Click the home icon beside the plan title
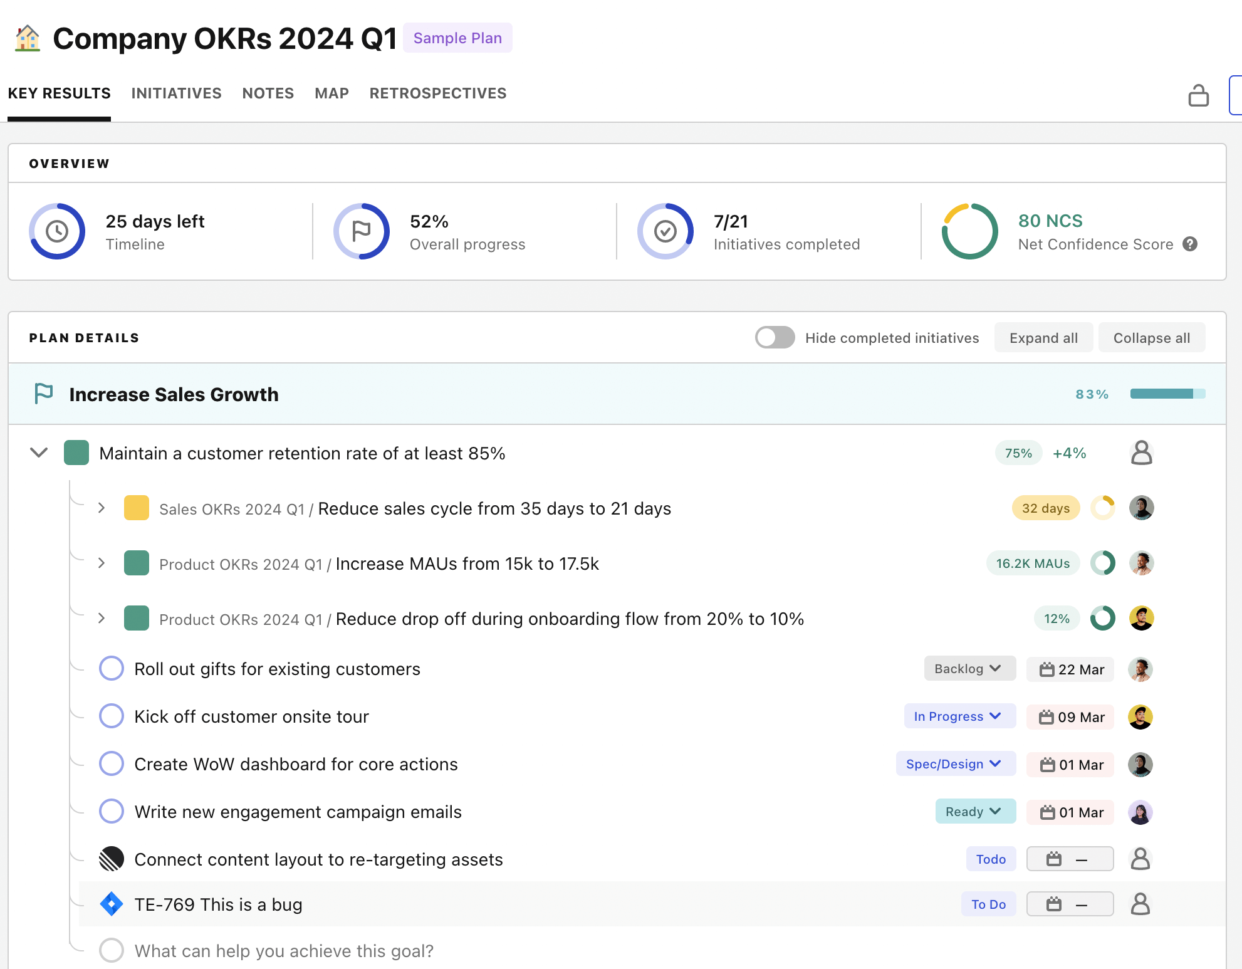This screenshot has height=969, width=1242. click(26, 38)
